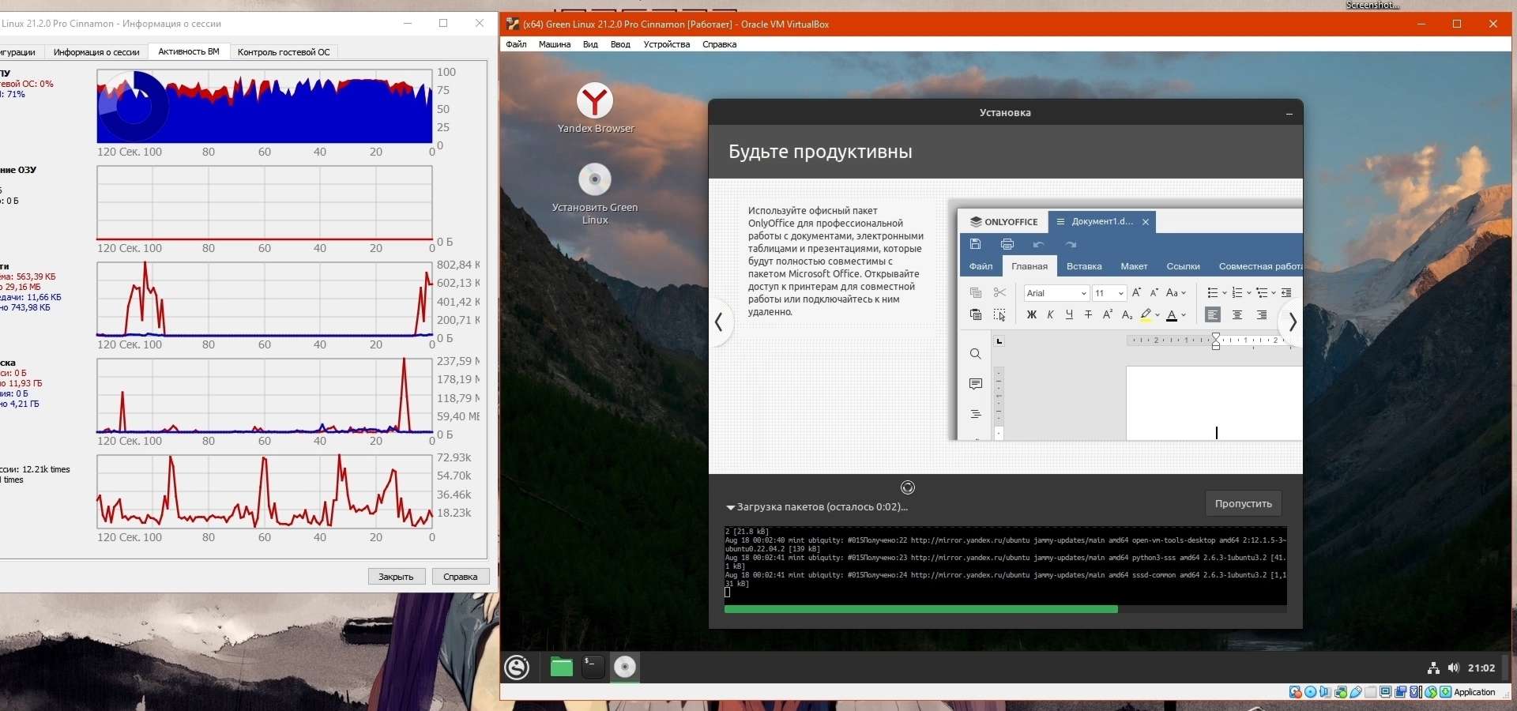Click the green installation progress bar
Image resolution: width=1517 pixels, height=711 pixels.
point(1006,609)
